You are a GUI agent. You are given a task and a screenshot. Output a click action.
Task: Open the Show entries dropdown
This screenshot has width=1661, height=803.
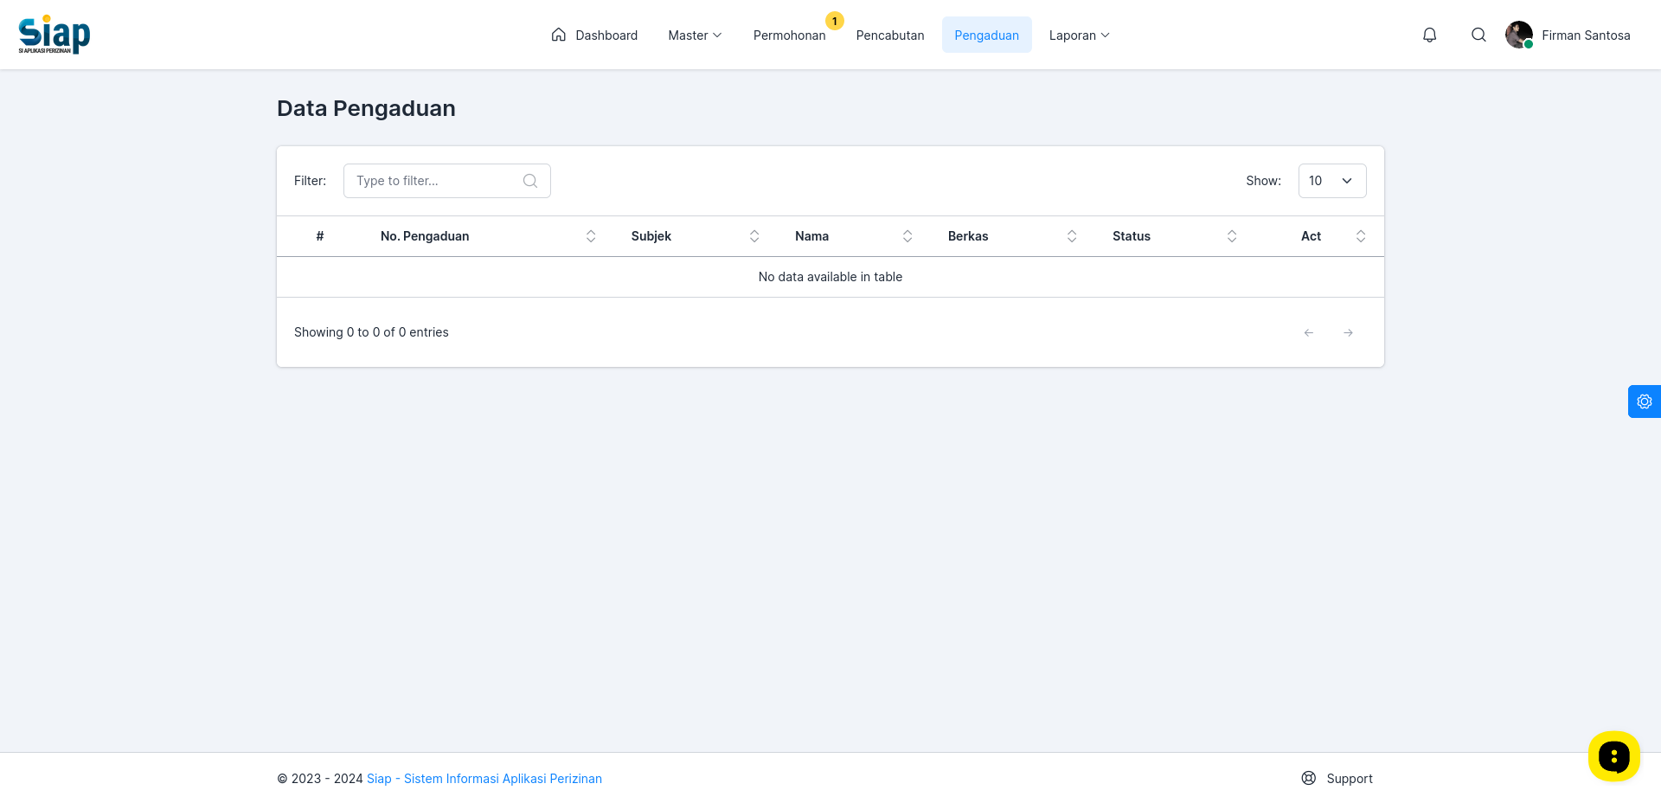coord(1332,181)
